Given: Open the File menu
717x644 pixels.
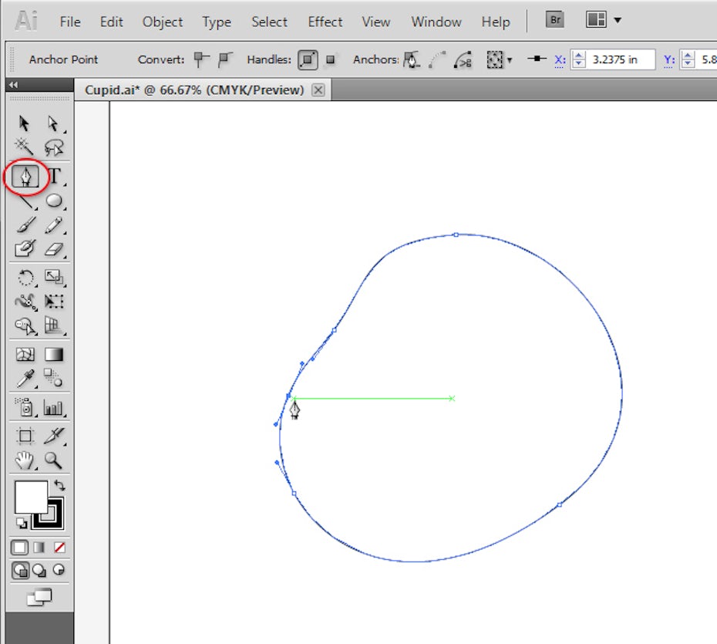Looking at the screenshot, I should pyautogui.click(x=70, y=22).
